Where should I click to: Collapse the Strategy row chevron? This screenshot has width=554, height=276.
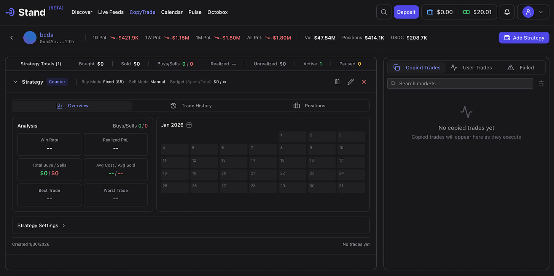click(x=15, y=82)
